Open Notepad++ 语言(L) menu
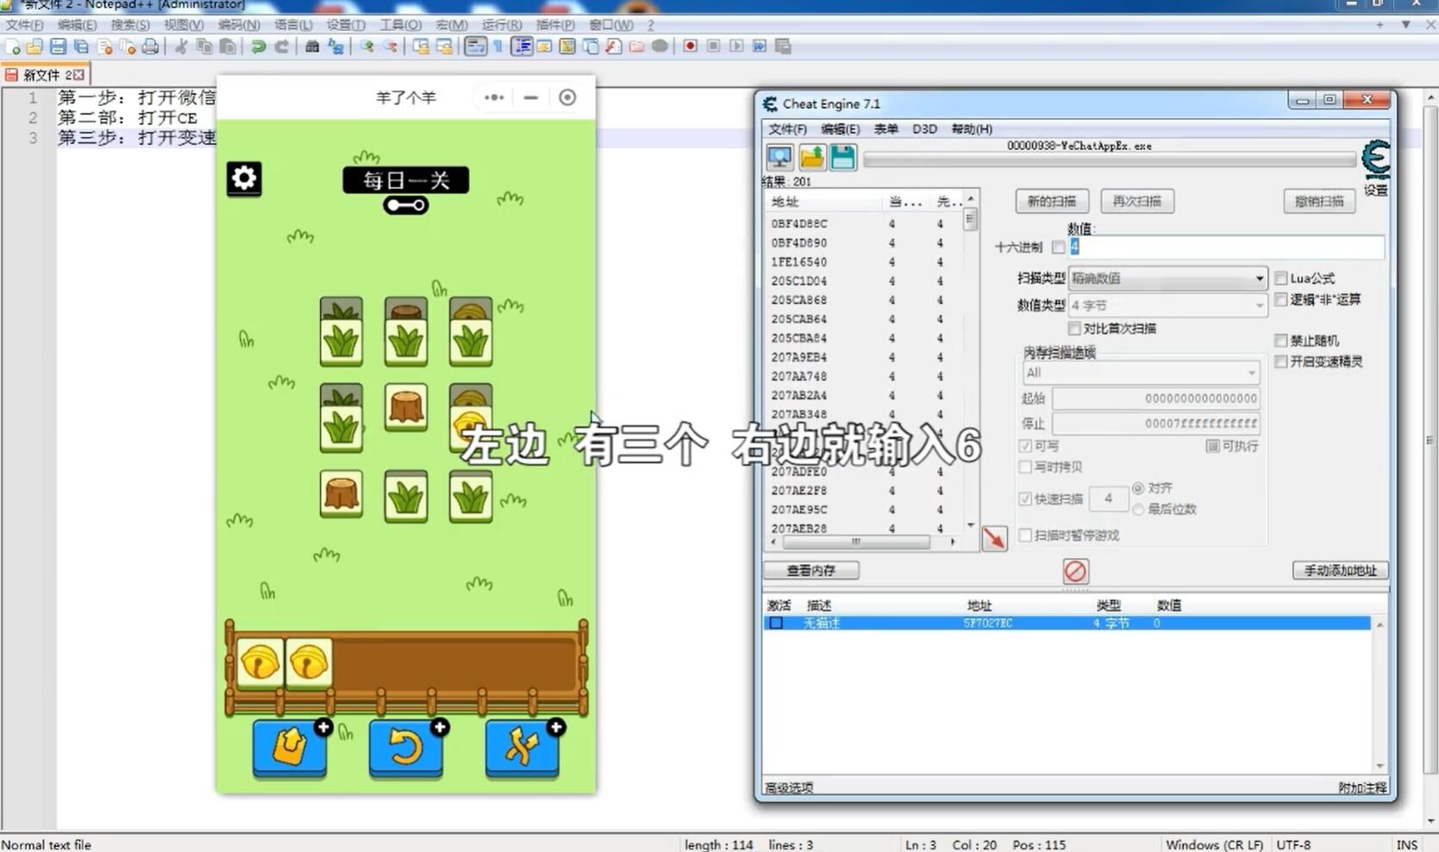Screen dimensions: 1439x852 293,25
